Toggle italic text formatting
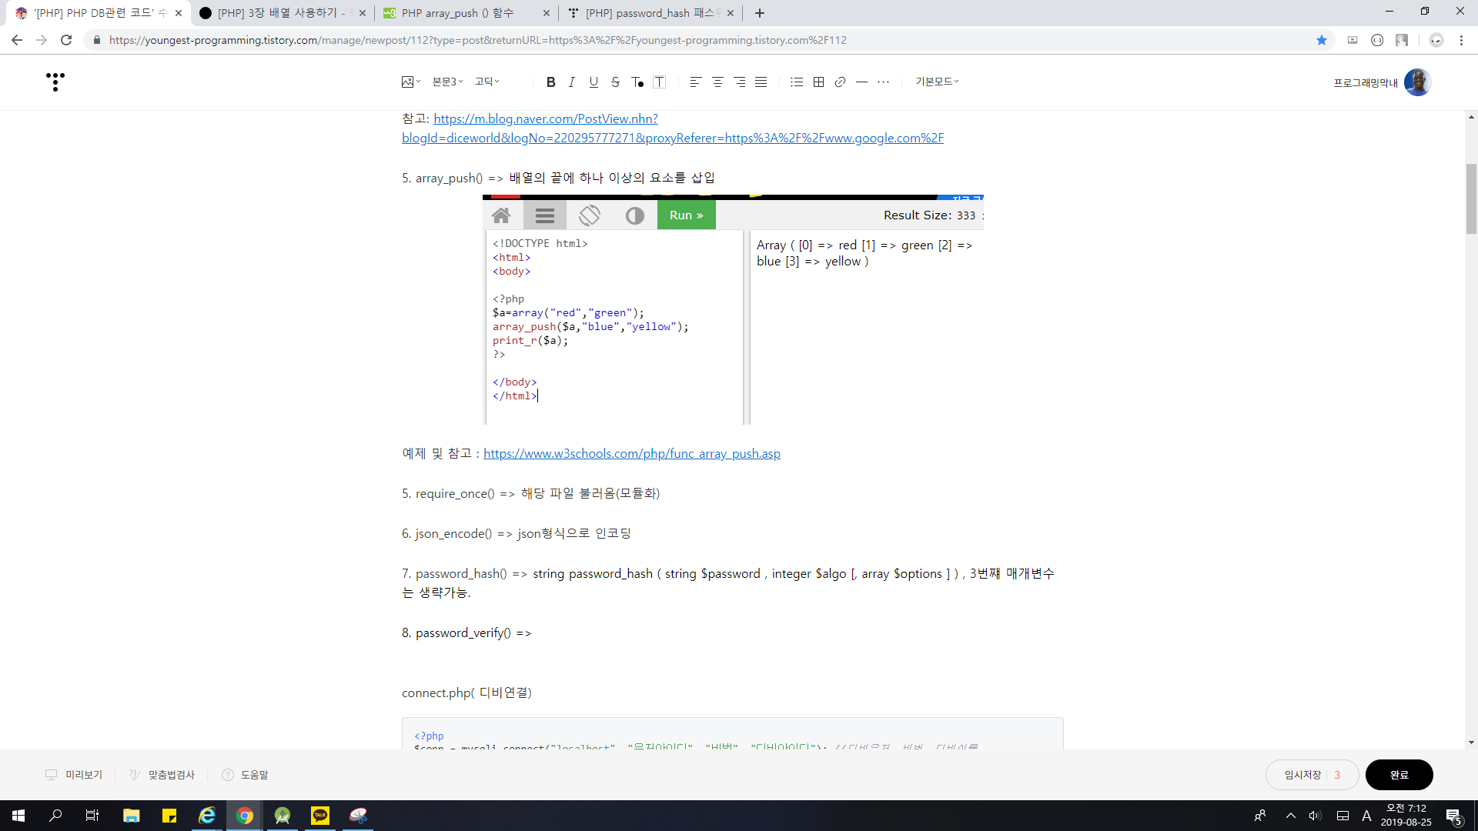The height and width of the screenshot is (831, 1478). pyautogui.click(x=571, y=82)
